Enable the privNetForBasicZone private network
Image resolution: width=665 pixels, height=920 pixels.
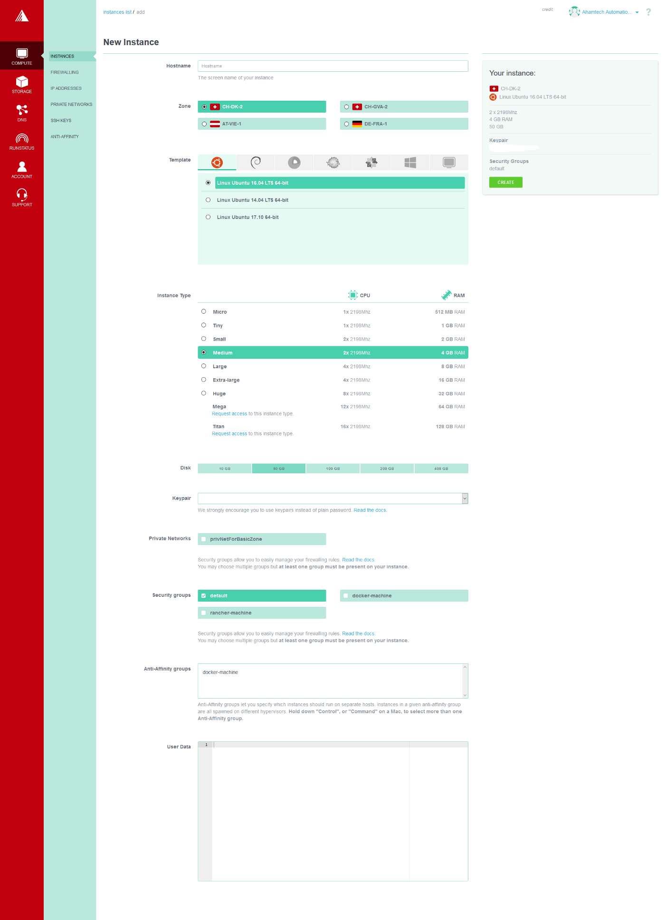click(204, 539)
